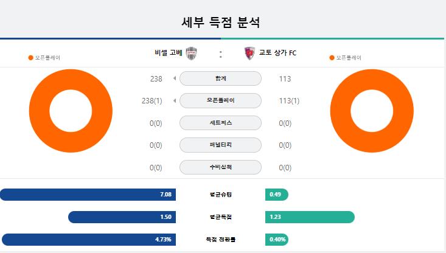Click the green 0.49 average shots bar
Viewport: 446px width, 253px height.
coord(277,195)
